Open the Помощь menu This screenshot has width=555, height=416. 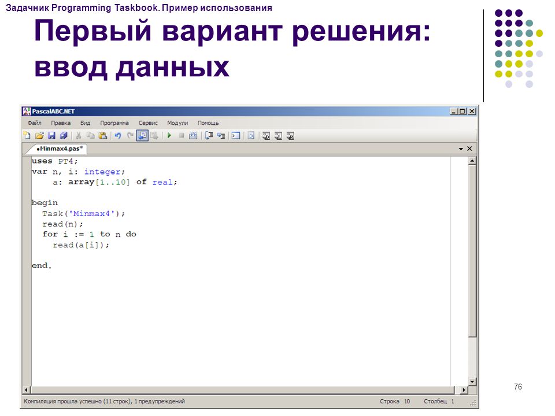tap(208, 123)
